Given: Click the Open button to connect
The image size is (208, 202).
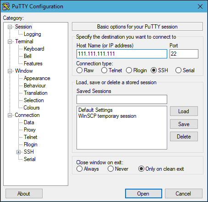Looking at the screenshot, I should point(143,194).
